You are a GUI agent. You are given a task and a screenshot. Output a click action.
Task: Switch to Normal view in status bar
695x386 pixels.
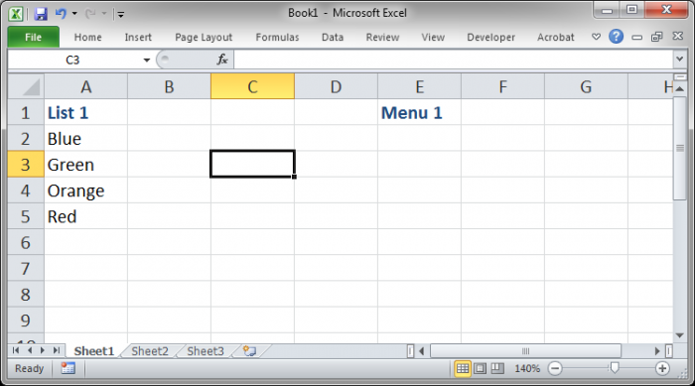coord(463,368)
